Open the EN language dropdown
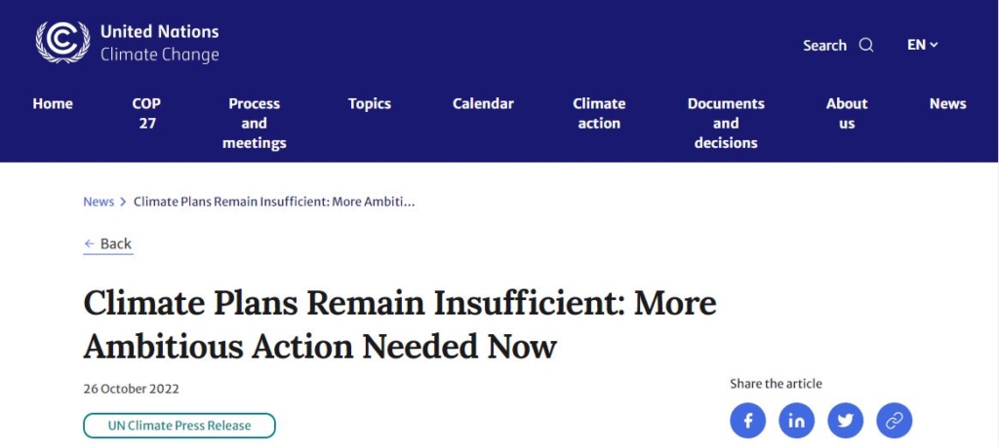Image resolution: width=999 pixels, height=447 pixels. (x=922, y=45)
